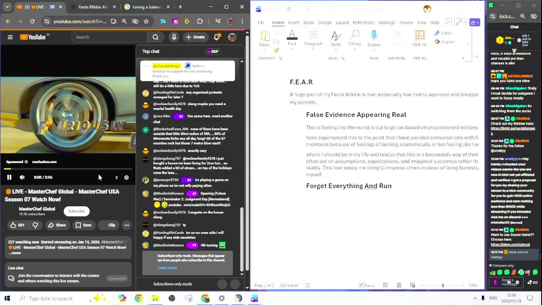Click YouTube video progress bar

pyautogui.click(x=68, y=169)
